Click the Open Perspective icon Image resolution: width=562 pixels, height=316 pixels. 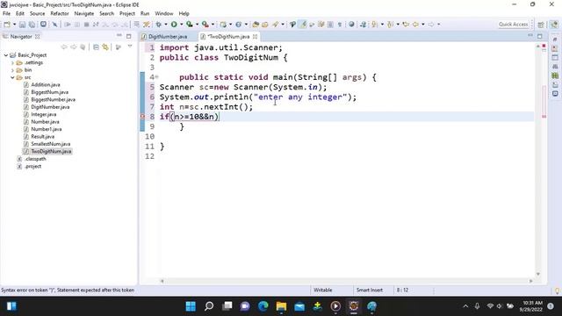(541, 25)
